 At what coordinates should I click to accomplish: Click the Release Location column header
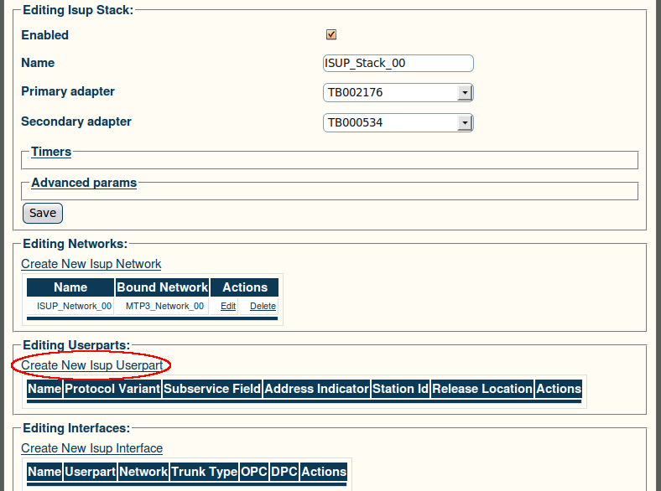(482, 388)
